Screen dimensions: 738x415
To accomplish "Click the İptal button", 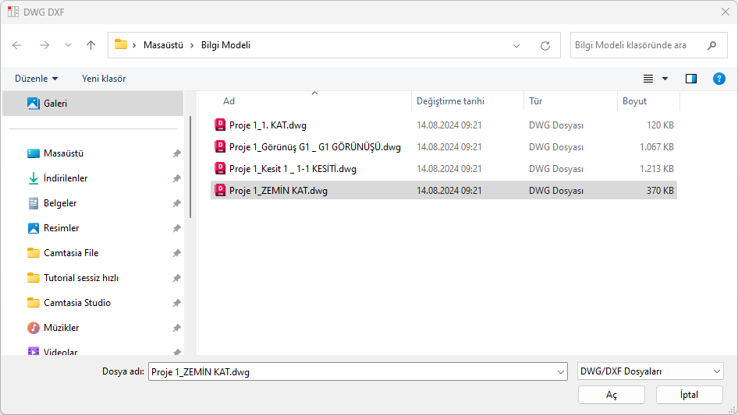I will tap(690, 395).
